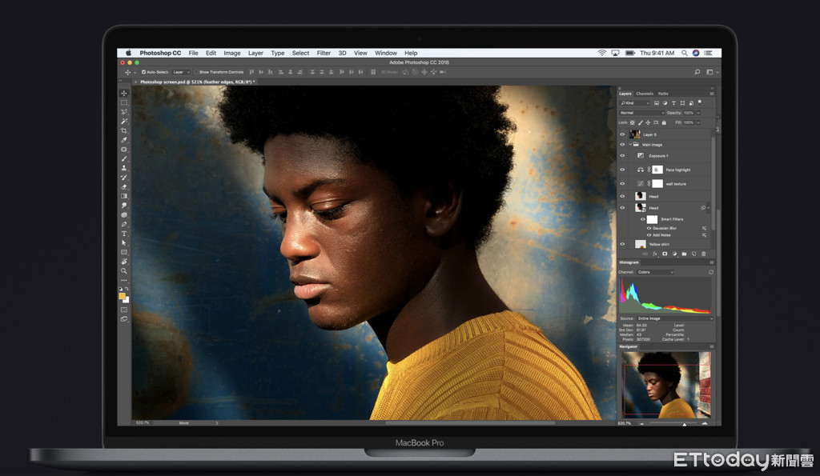This screenshot has width=820, height=476.
Task: Toggle the Auto-Select checkbox
Action: click(x=144, y=72)
